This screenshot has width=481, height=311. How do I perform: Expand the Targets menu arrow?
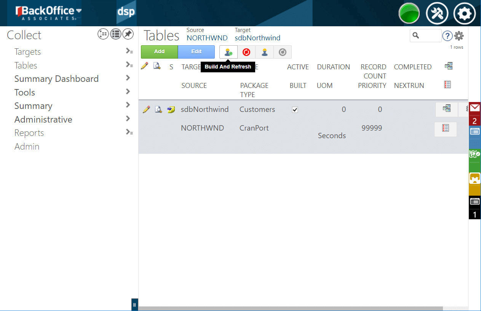[129, 51]
